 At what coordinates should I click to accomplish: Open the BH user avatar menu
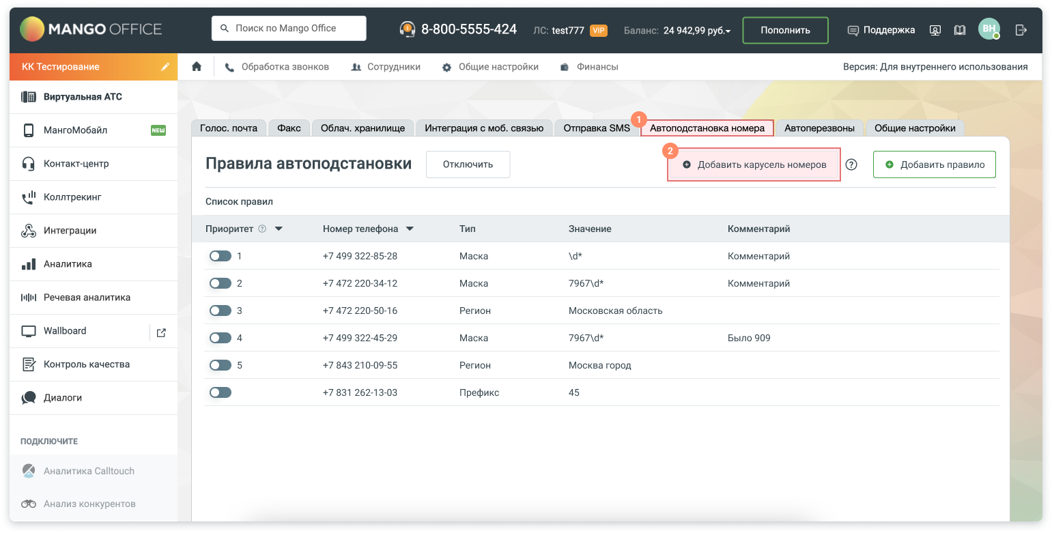989,29
